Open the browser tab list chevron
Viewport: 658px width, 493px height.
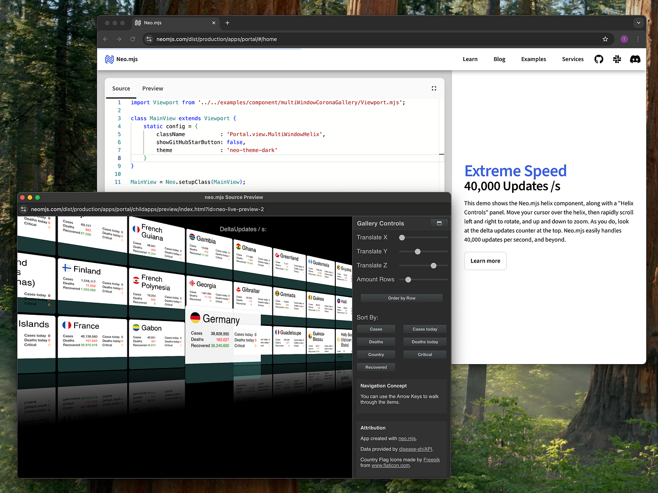coord(638,23)
